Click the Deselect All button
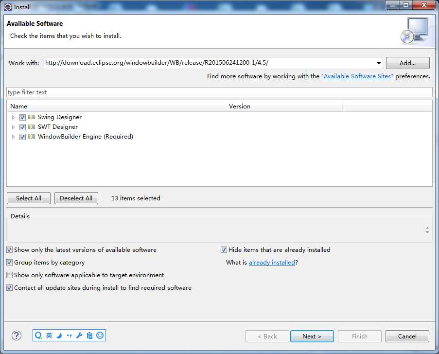 pos(76,198)
